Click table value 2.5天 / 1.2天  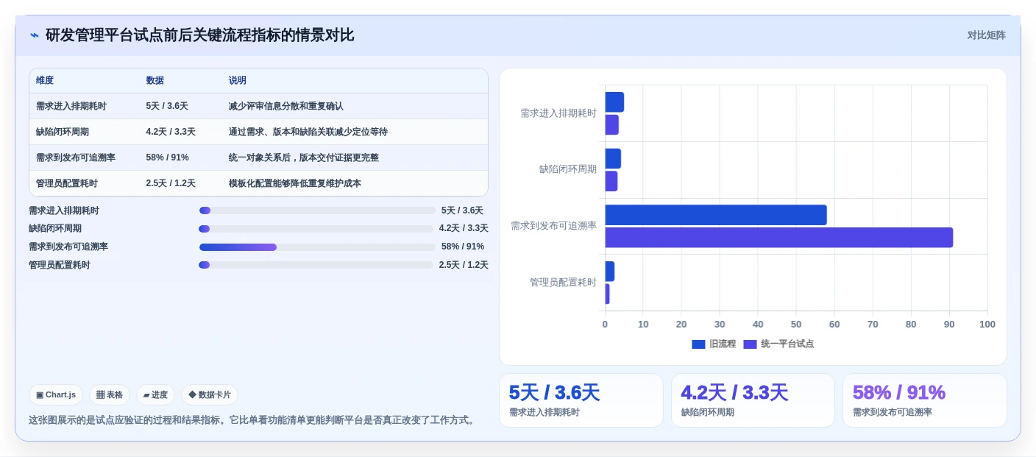171,183
